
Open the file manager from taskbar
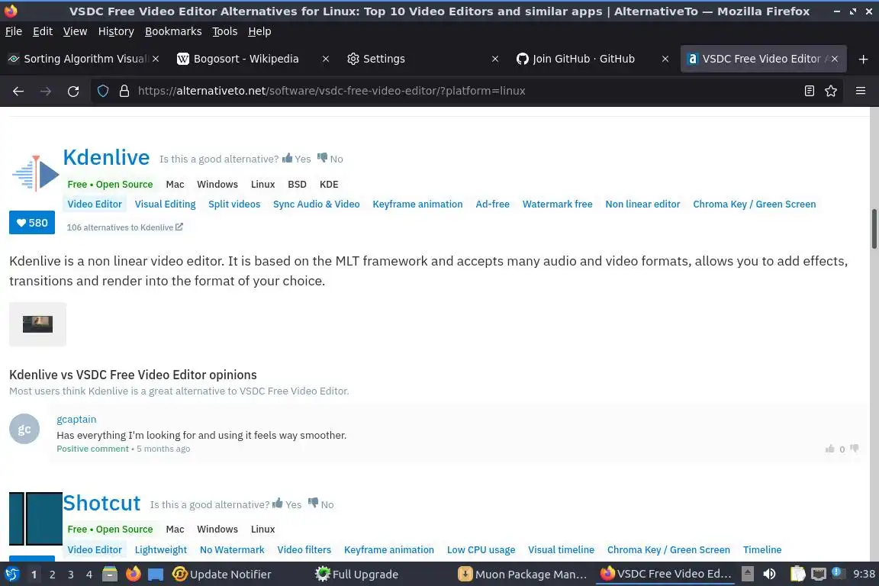point(110,575)
